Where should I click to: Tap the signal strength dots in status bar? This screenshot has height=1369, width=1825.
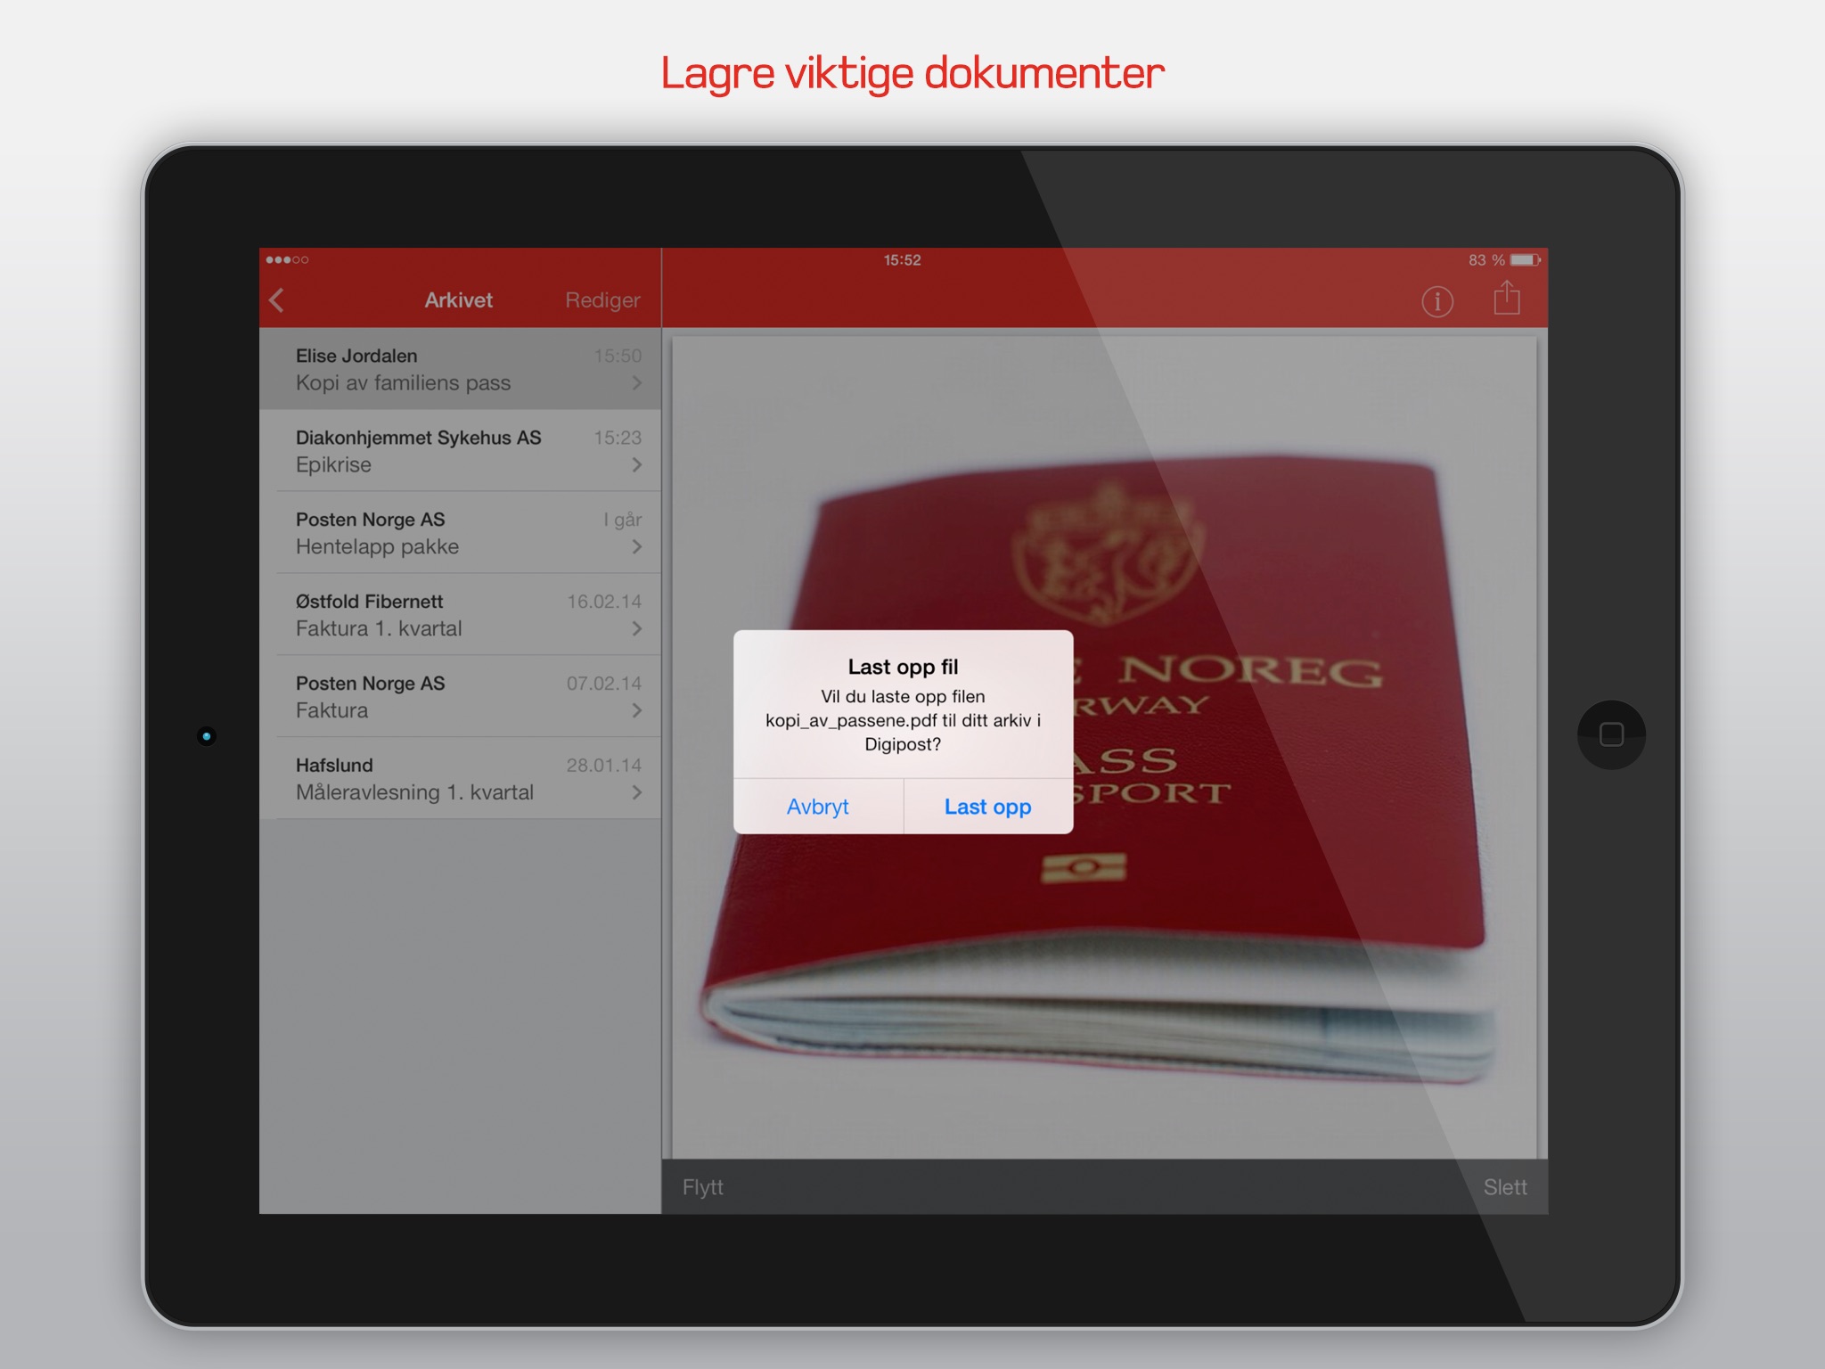[x=287, y=259]
